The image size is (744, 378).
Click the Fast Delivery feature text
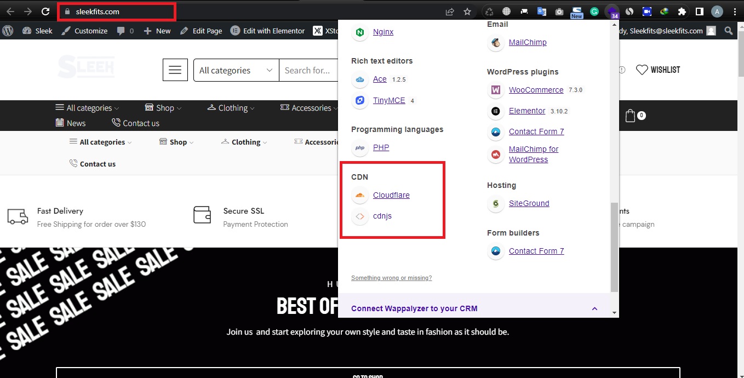pos(60,211)
